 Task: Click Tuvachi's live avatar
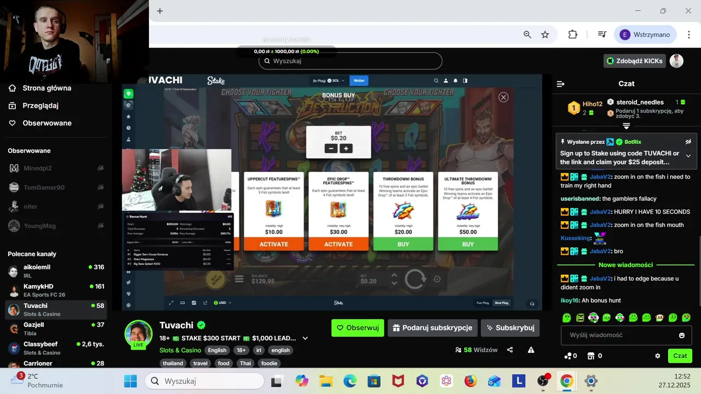[x=139, y=334]
